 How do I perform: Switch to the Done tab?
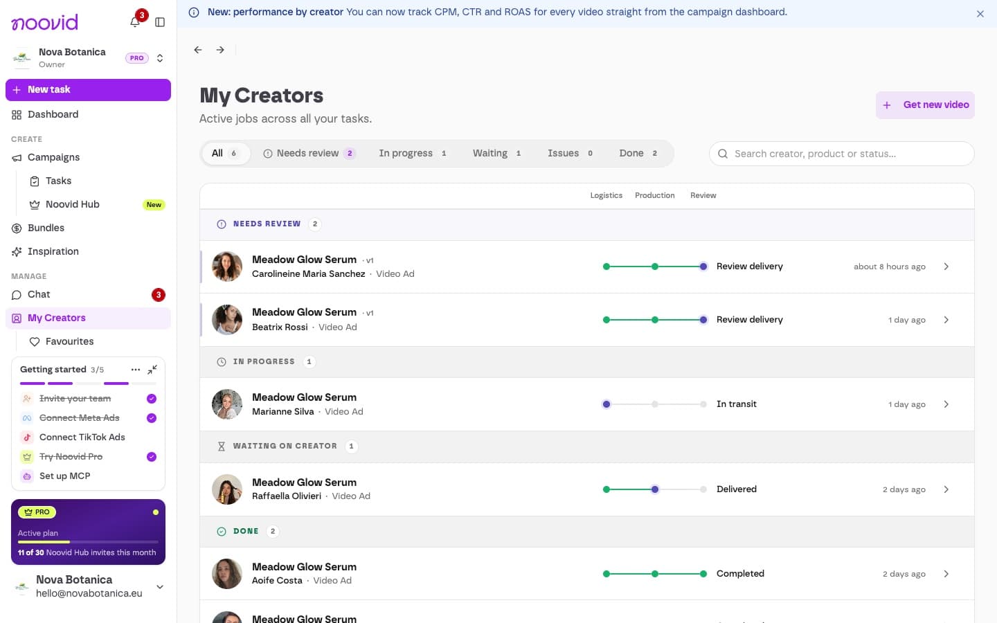click(638, 154)
